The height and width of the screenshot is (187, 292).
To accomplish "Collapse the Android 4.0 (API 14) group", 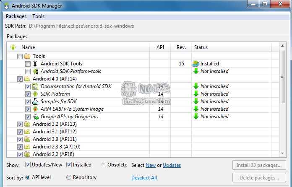I will click(x=55, y=79).
